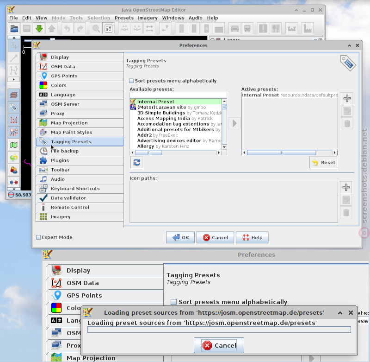Add a new icon path with plus icon
Viewport: 370px width, 362px height.
tap(346, 188)
